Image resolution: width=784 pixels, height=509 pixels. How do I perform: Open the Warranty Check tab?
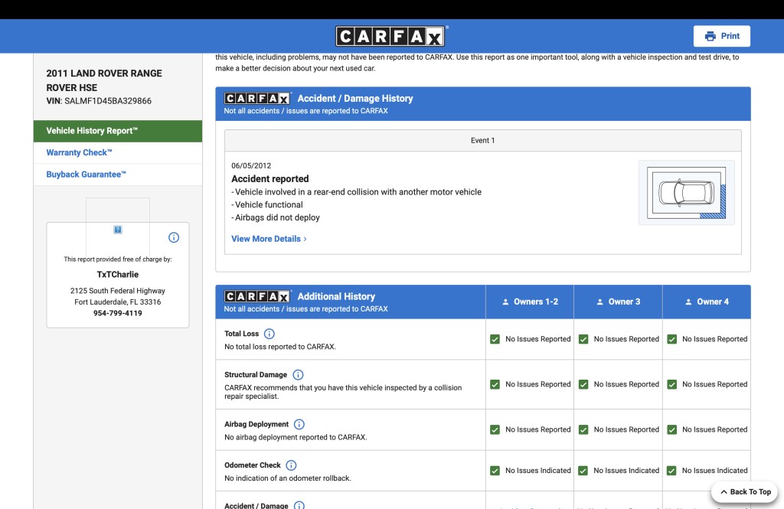[x=118, y=152]
